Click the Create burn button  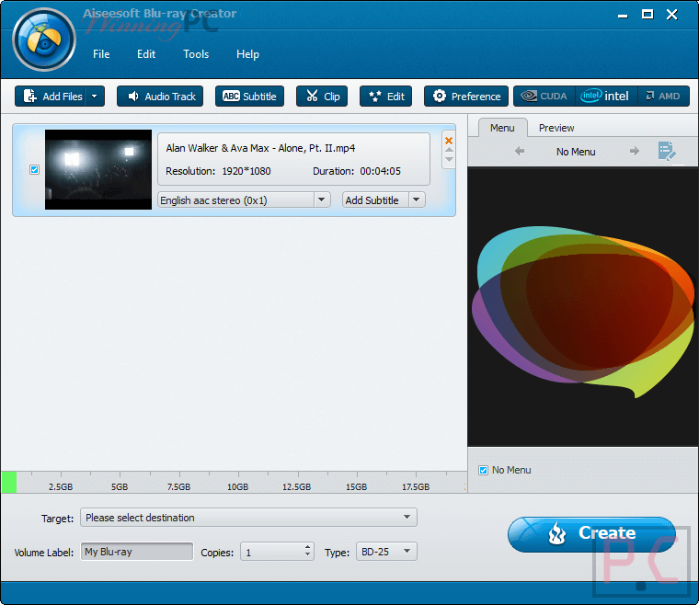pos(591,534)
